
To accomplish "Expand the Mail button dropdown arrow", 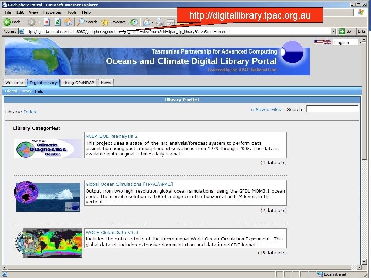I will point(152,22).
